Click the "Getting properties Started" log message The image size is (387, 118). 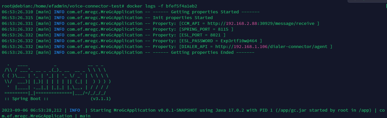(205, 12)
